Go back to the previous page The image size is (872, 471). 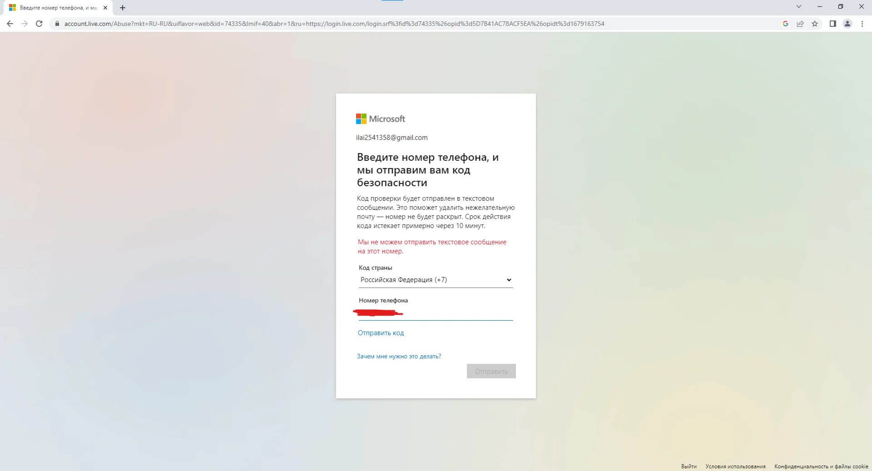click(10, 24)
